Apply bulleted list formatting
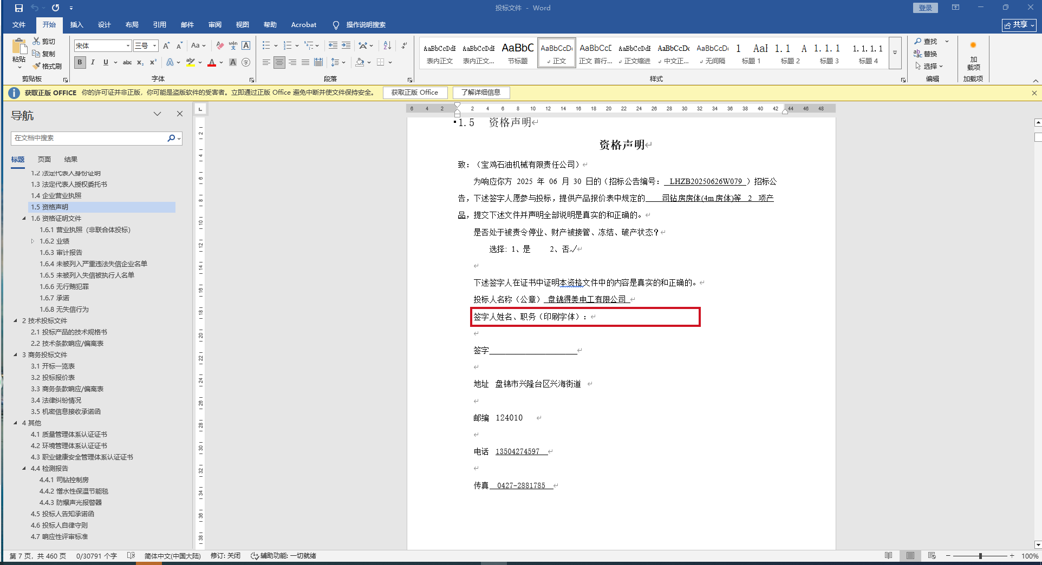 266,45
